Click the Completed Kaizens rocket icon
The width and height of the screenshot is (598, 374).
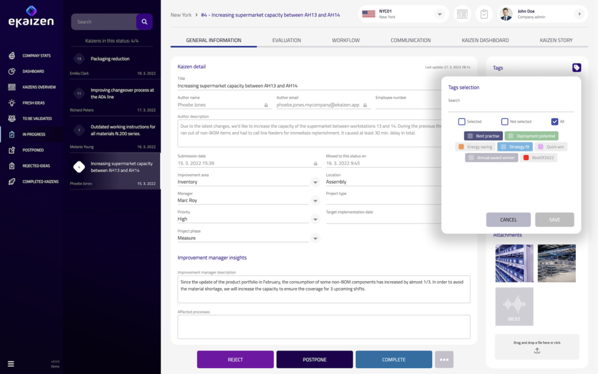coord(12,182)
